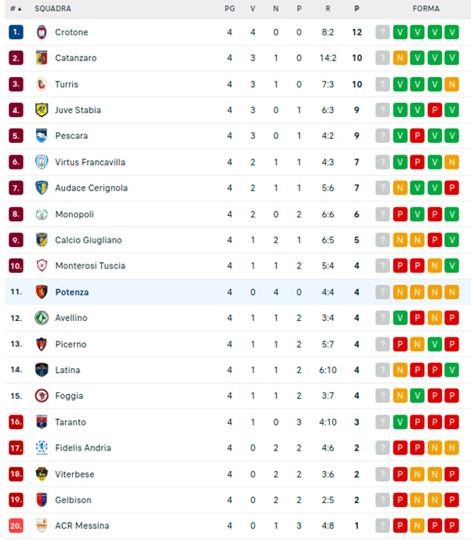Click Crotone's upcoming match question mark badge

point(382,32)
